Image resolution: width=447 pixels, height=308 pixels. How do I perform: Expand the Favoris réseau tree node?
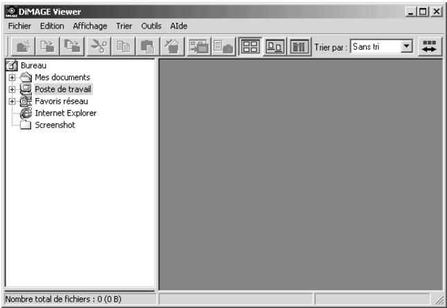12,101
